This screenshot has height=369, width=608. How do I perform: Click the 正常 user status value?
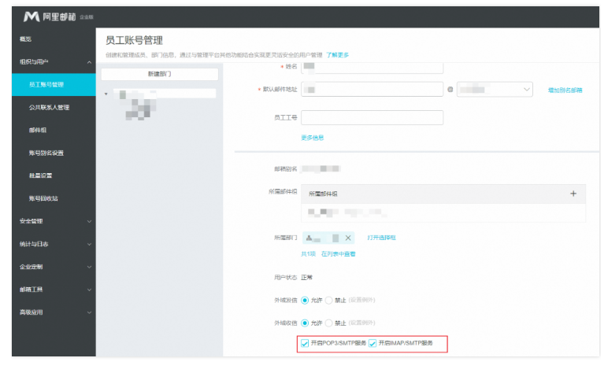click(306, 277)
